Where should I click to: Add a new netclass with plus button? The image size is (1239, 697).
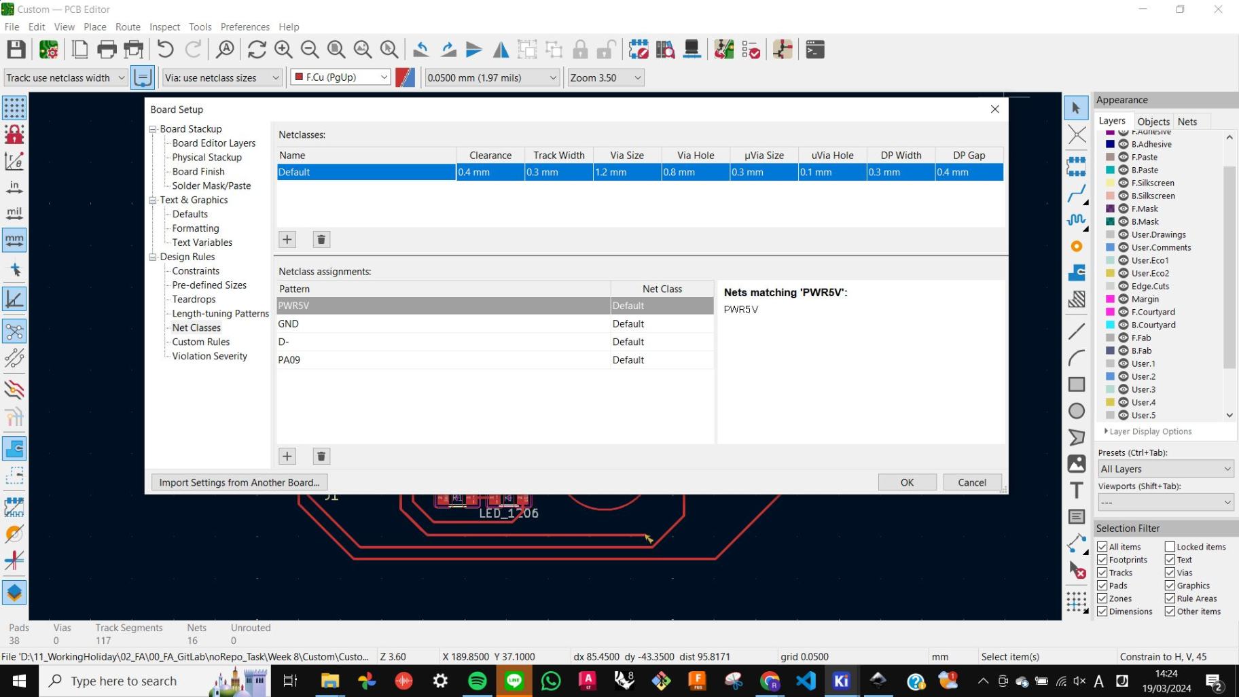coord(287,239)
